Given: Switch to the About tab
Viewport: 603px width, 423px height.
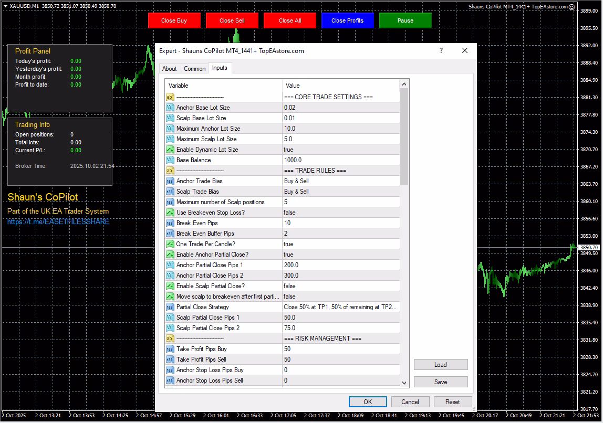Looking at the screenshot, I should point(169,69).
